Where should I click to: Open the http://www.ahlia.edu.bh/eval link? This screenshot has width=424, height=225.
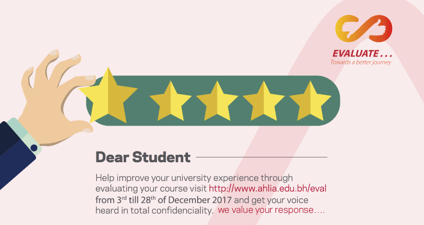click(267, 188)
